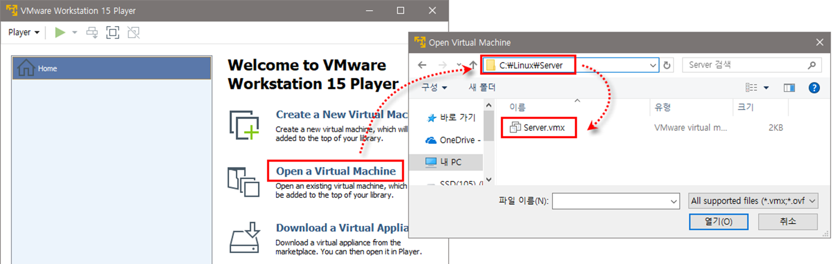Toggle the preview pane icon
Image resolution: width=833 pixels, height=264 pixels.
789,88
